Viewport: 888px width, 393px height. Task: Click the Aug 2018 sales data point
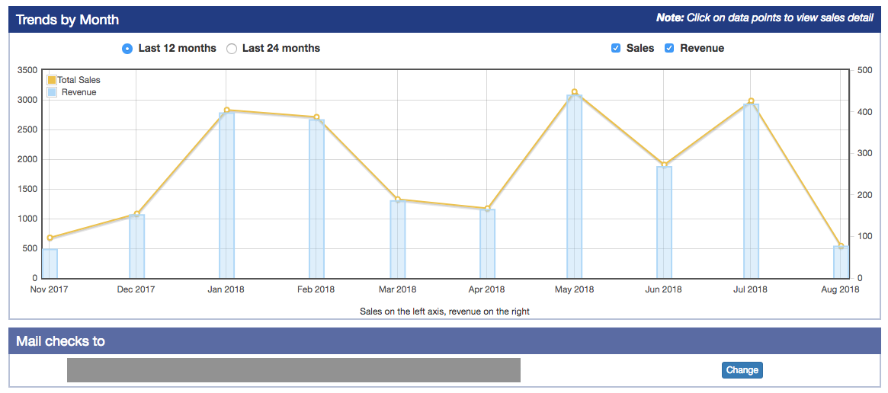point(842,246)
